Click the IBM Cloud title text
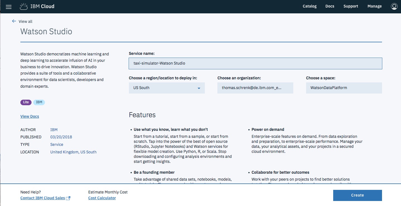This screenshot has width=401, height=206. click(42, 6)
